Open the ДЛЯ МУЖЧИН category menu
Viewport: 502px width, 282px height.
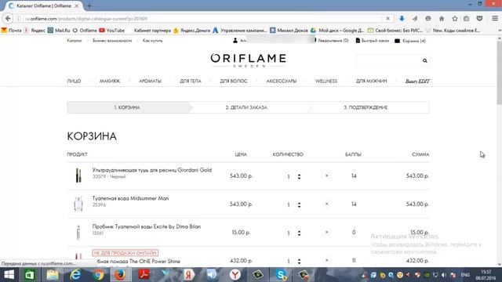tap(371, 81)
